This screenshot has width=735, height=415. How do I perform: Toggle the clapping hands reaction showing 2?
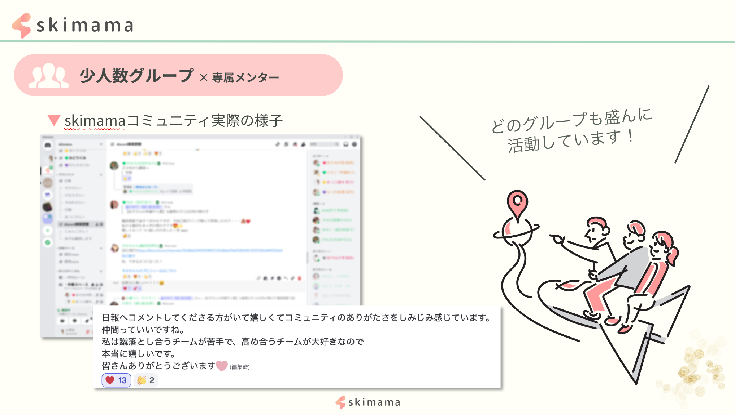click(146, 380)
